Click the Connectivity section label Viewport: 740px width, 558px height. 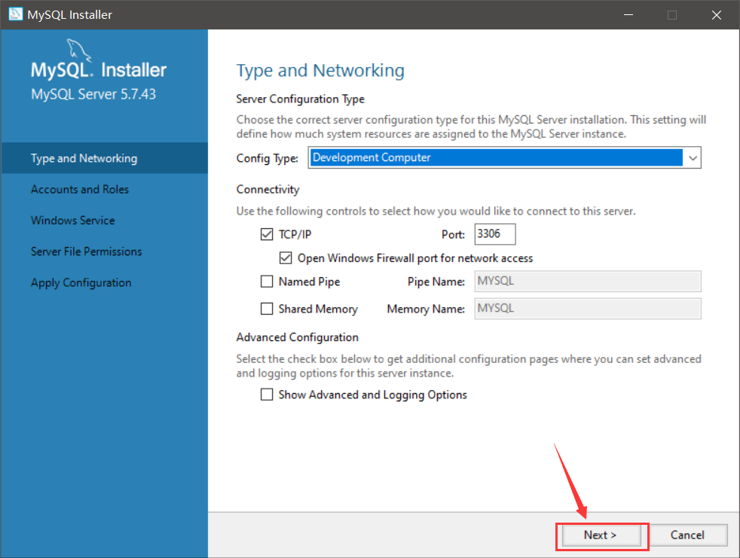tap(268, 190)
